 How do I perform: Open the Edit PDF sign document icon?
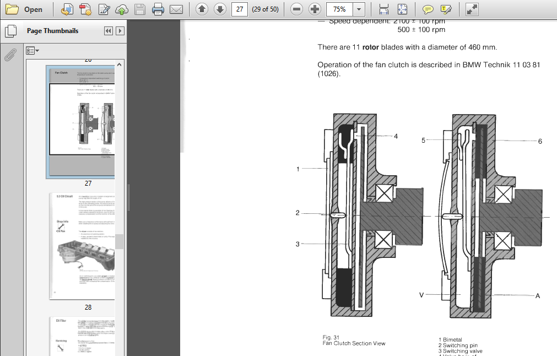click(x=104, y=9)
